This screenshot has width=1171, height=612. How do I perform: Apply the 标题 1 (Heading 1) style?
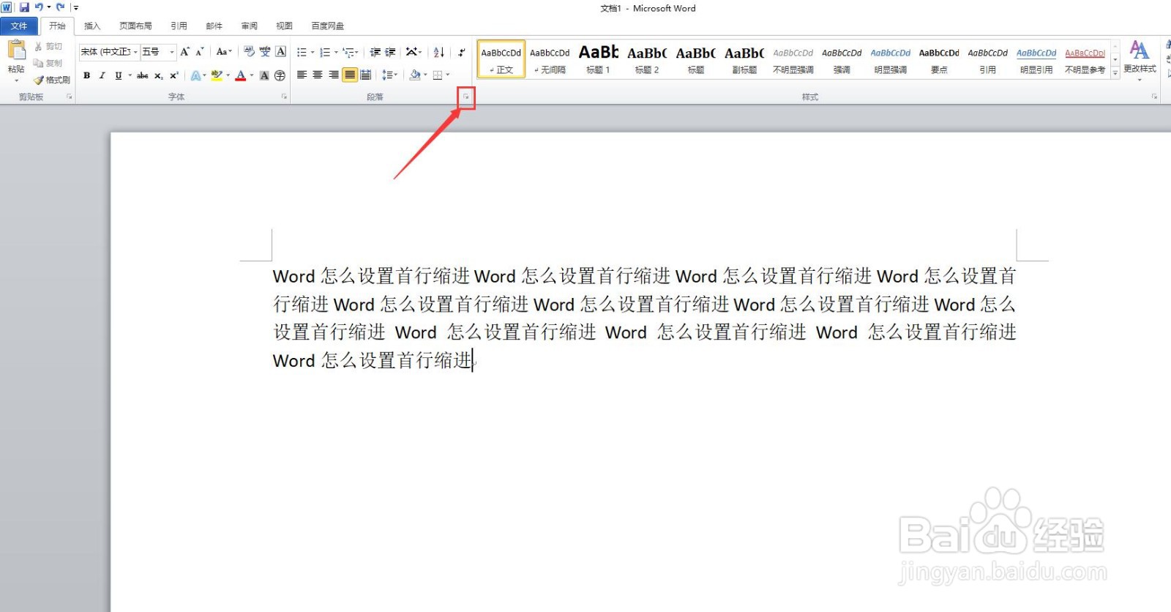click(598, 59)
